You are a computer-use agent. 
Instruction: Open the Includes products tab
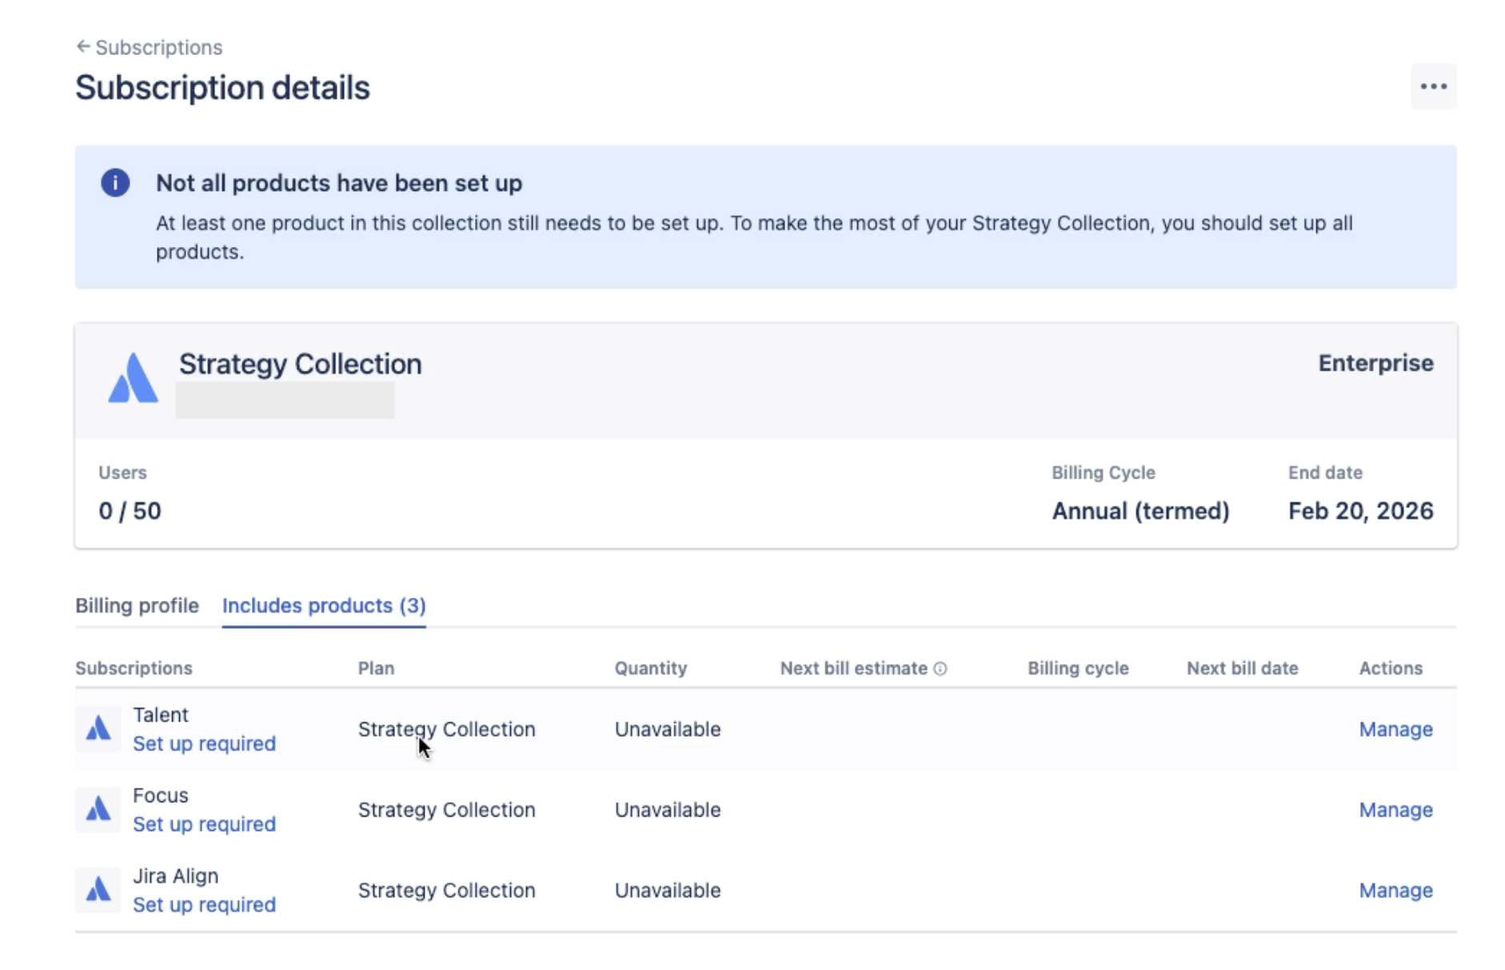pos(324,606)
